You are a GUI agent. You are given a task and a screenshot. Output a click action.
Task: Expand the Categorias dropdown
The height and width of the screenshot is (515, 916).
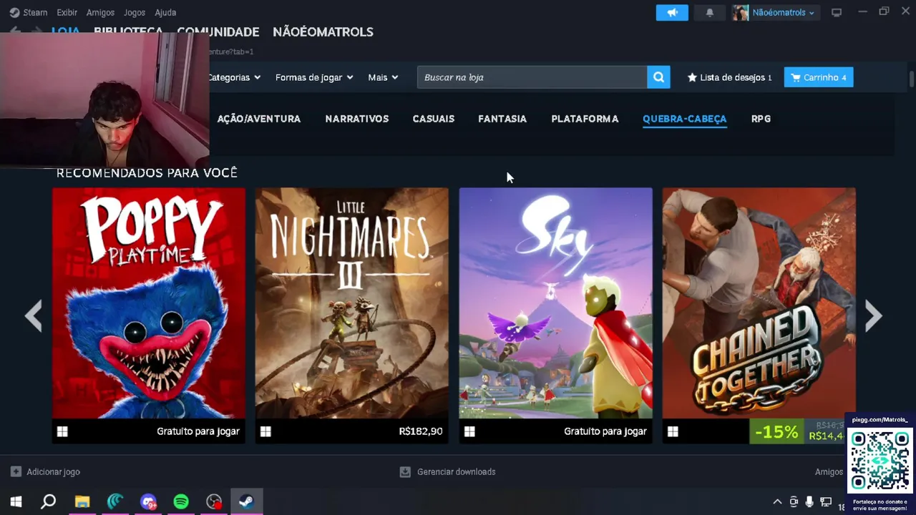(235, 77)
